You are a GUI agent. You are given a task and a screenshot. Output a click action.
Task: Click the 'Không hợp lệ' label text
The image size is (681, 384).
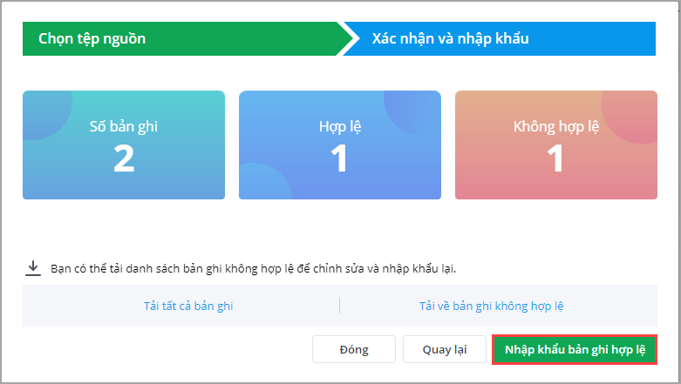(x=556, y=126)
